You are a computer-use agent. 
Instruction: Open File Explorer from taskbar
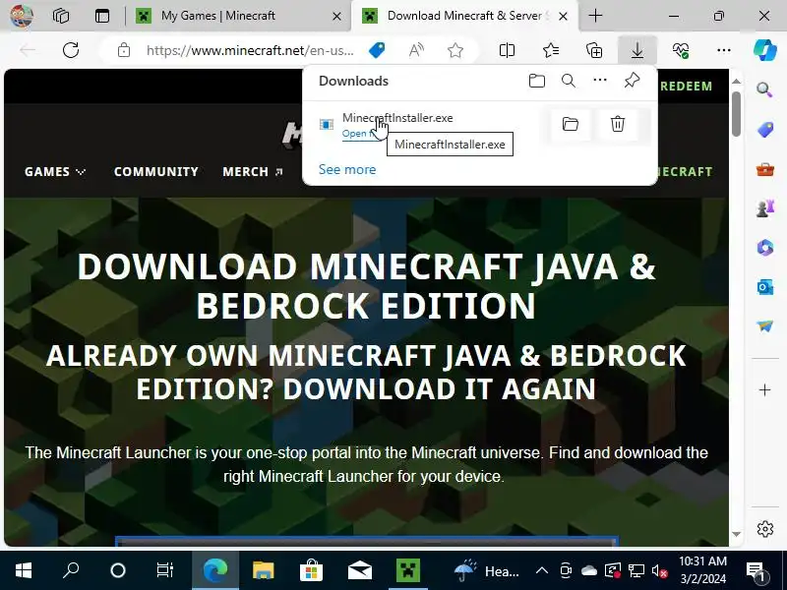[x=263, y=570]
